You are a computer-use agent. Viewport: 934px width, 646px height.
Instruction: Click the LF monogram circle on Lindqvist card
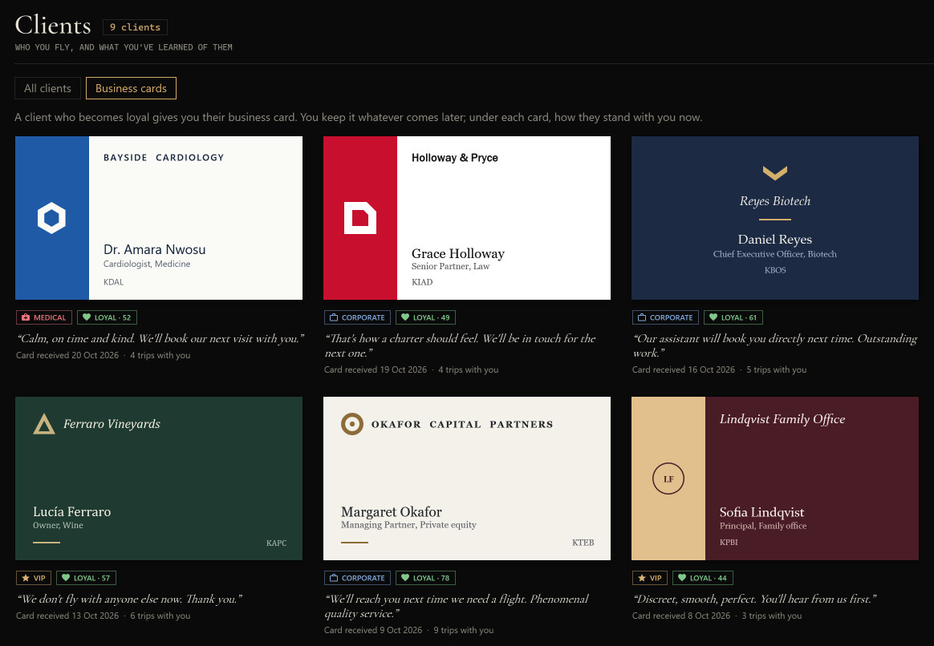point(668,478)
